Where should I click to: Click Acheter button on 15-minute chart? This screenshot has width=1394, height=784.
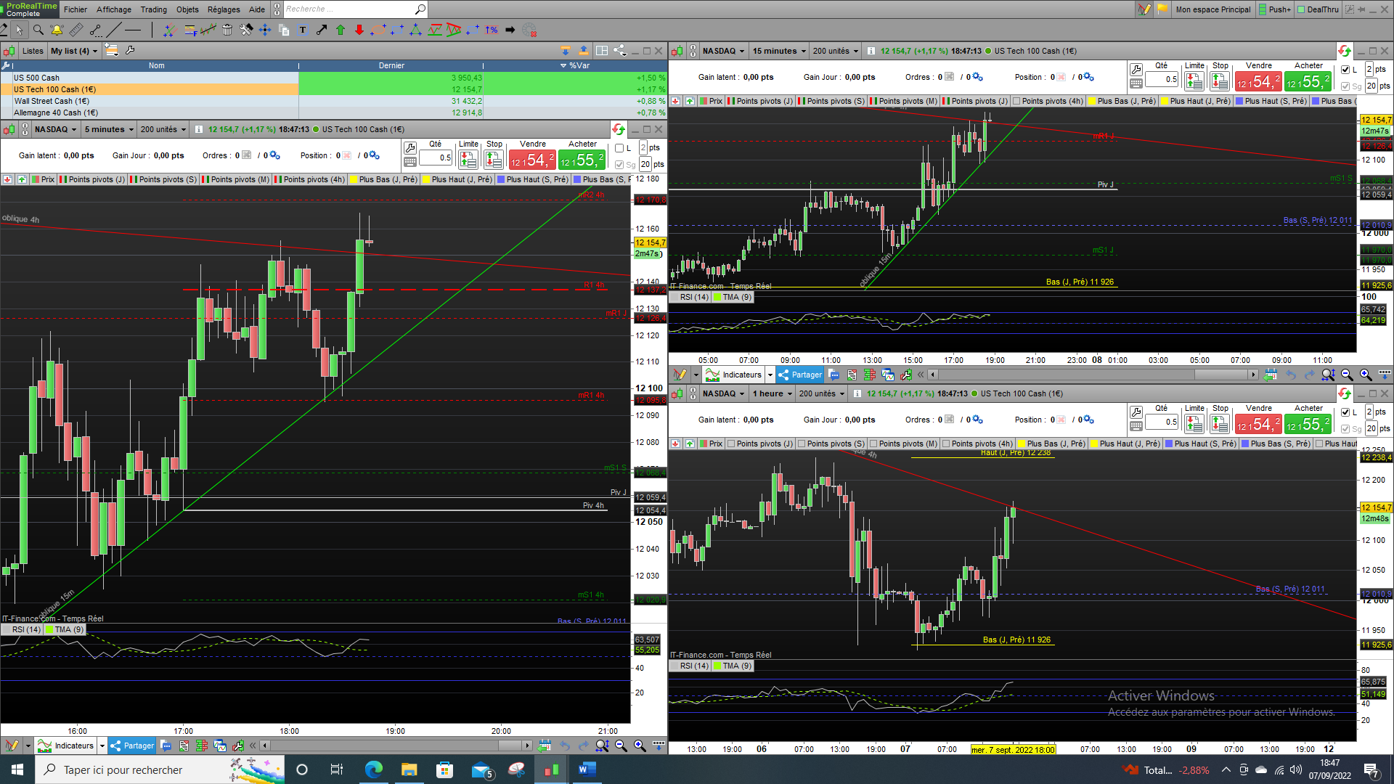pyautogui.click(x=1308, y=81)
